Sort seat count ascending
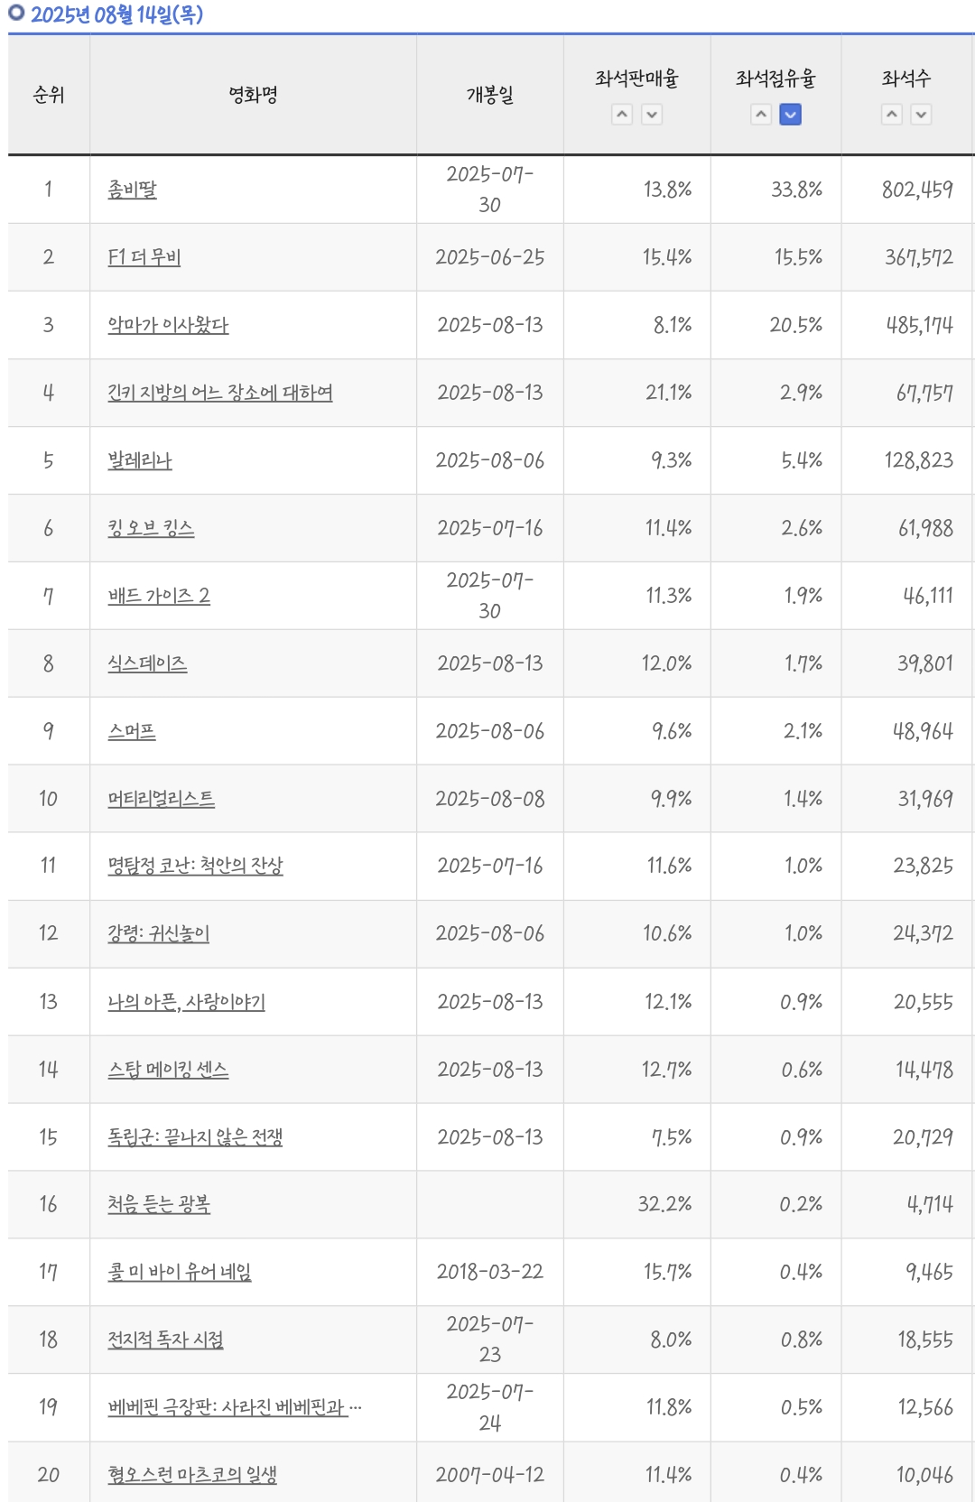 892,115
